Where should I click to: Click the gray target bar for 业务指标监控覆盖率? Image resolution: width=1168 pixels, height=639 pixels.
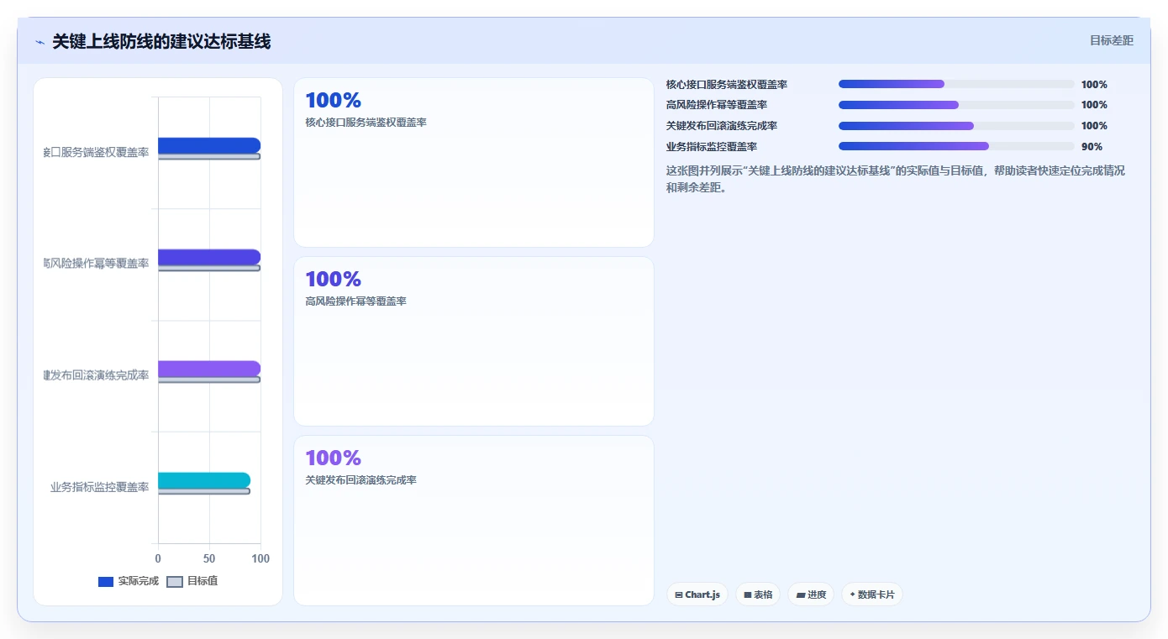[204, 491]
